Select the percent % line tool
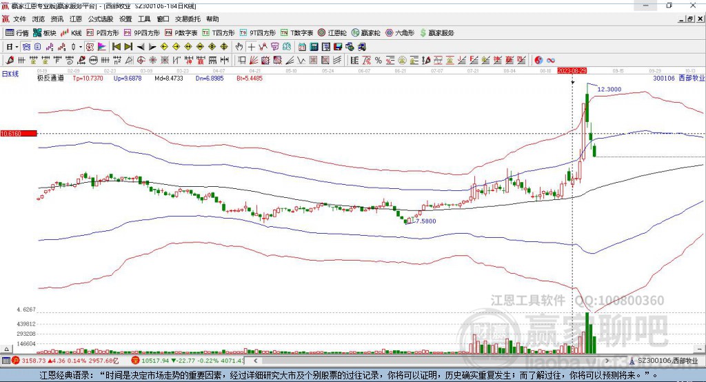This screenshot has width=706, height=382. [x=379, y=60]
